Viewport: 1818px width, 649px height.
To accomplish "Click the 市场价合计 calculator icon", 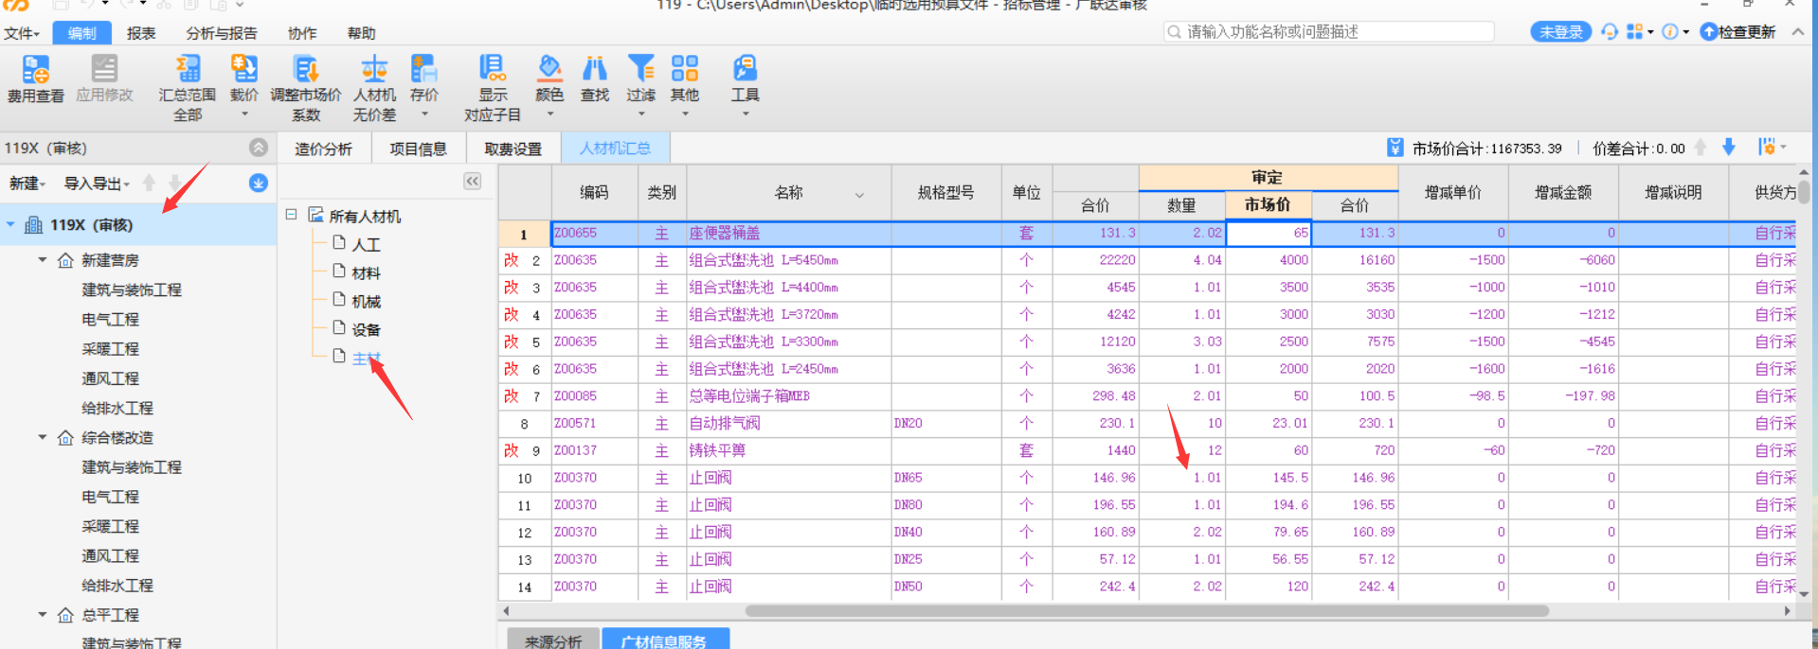I will coord(1395,148).
